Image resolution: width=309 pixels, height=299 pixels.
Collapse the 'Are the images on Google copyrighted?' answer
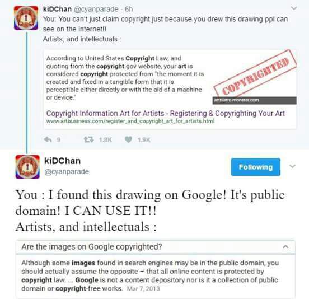(285, 246)
